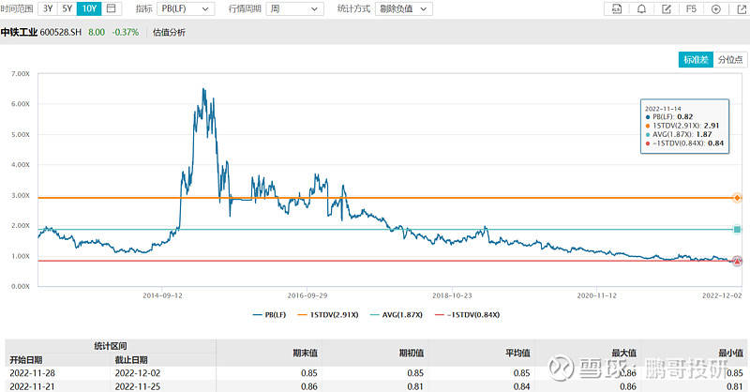Select the 5Y time range

67,8
